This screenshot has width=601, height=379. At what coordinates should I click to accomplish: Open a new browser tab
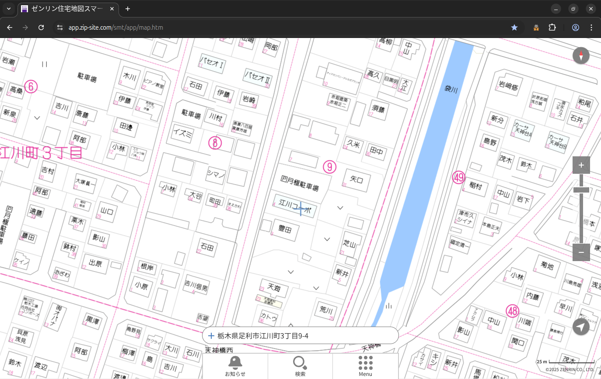128,9
